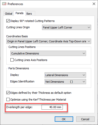Viewport: 98px width, 125px height.
Task: Open the Parts Dimensions Display dropdown
Action: point(65,75)
